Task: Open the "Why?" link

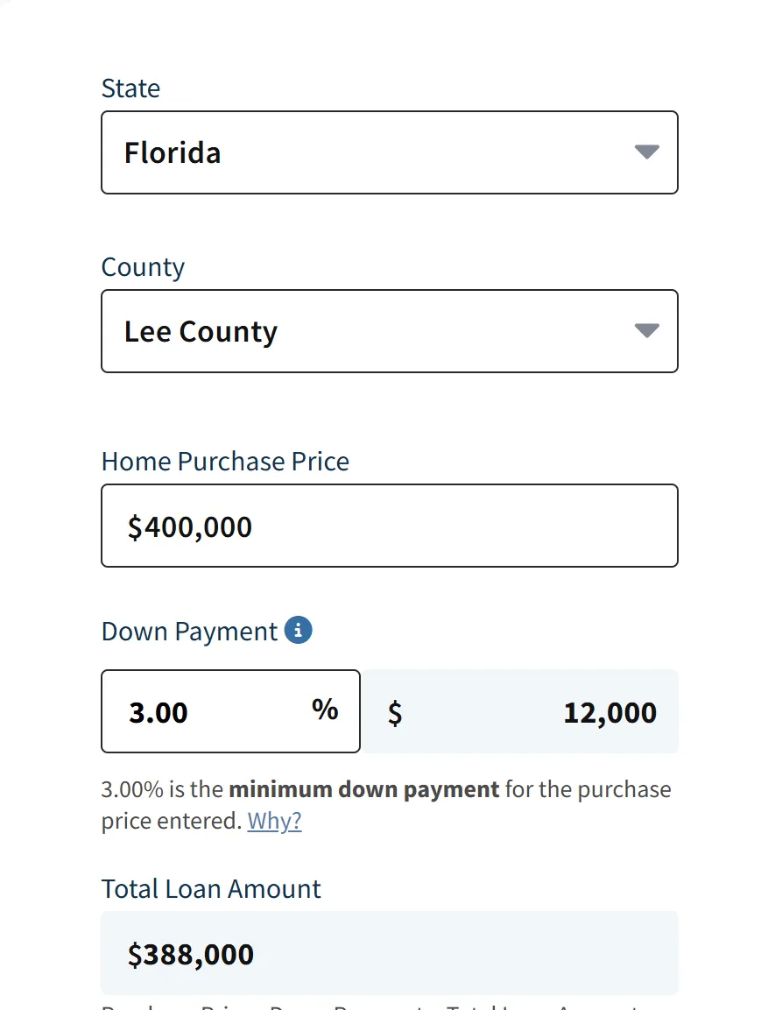Action: (274, 821)
